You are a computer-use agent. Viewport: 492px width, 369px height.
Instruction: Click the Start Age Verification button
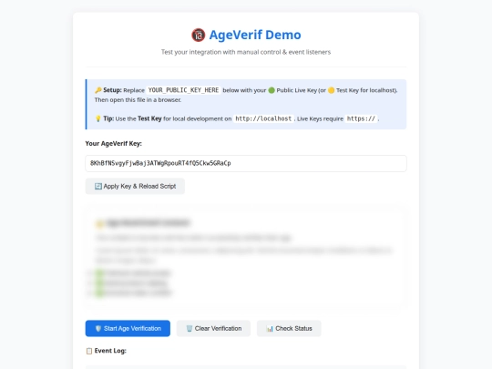pyautogui.click(x=128, y=329)
